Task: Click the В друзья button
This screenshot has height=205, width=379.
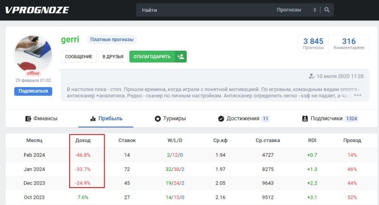Action: [x=113, y=57]
